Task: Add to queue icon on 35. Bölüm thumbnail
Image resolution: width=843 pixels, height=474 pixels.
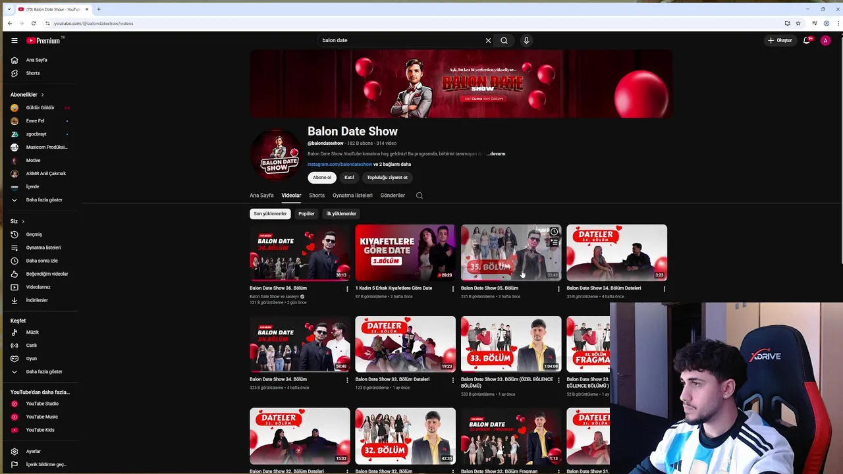Action: click(554, 243)
